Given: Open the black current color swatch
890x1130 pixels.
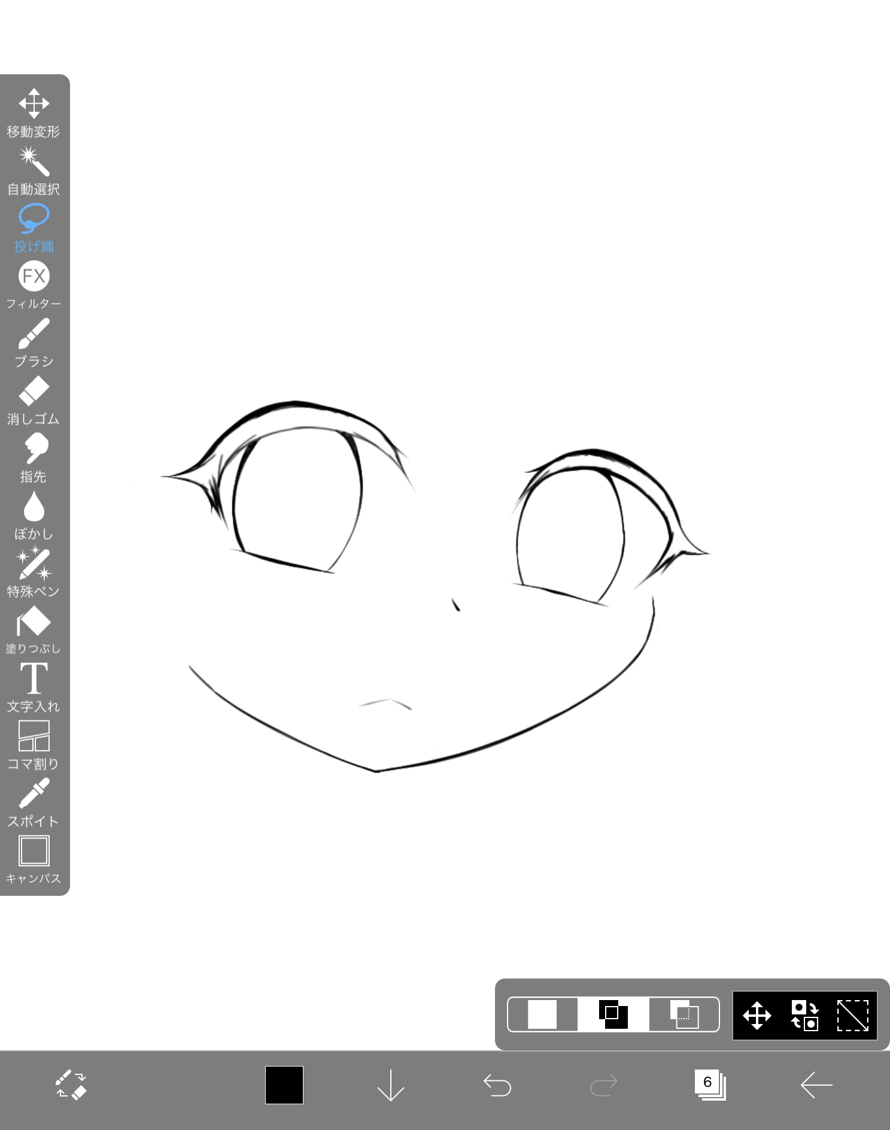Looking at the screenshot, I should coord(284,1084).
